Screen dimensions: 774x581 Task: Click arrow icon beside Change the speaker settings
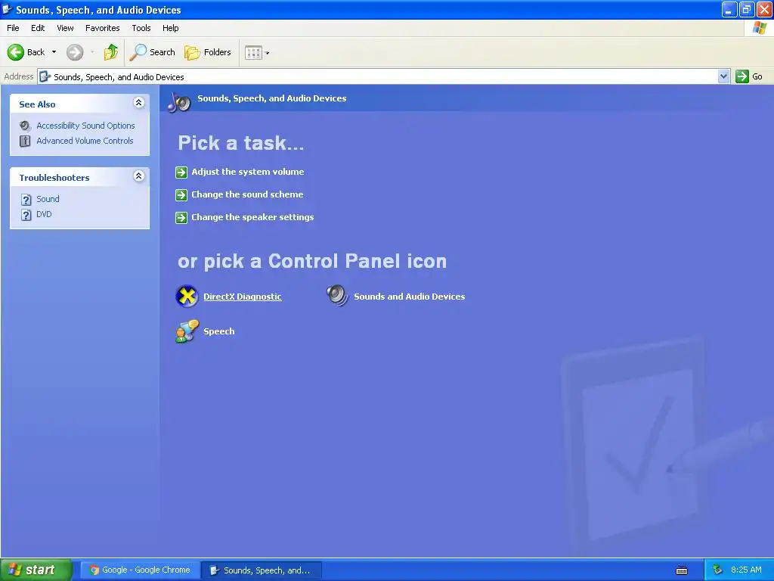pos(181,217)
